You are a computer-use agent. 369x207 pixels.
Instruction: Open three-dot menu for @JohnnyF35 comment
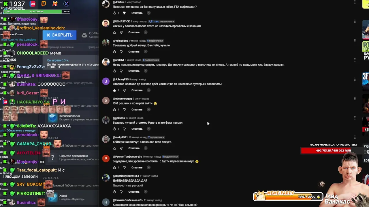point(355,79)
